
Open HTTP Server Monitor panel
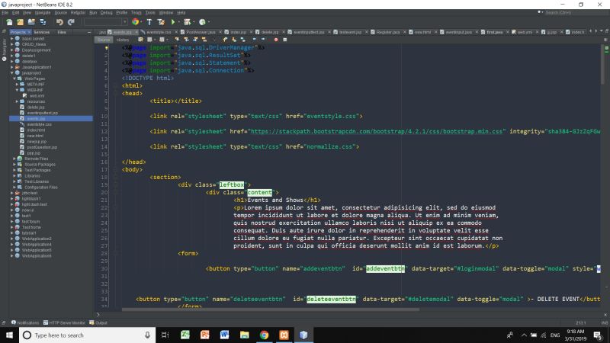pos(64,322)
